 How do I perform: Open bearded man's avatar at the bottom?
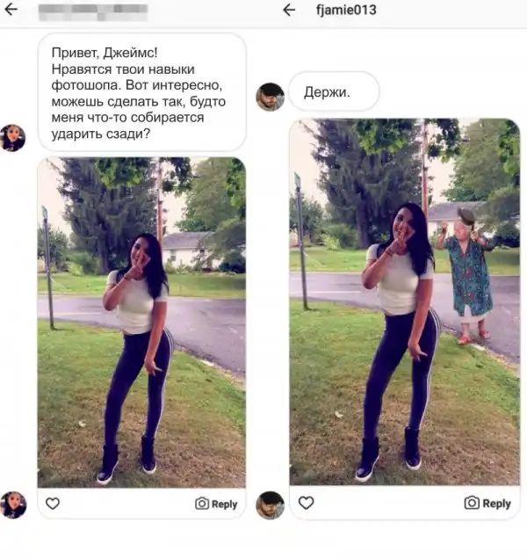pyautogui.click(x=271, y=505)
